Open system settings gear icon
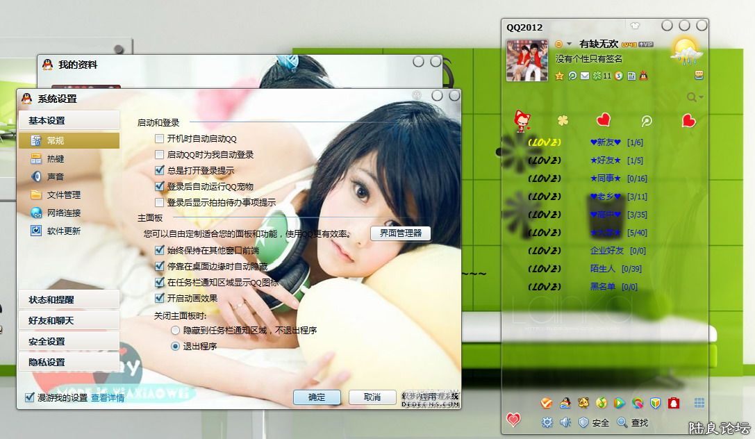This screenshot has width=755, height=439. 547,422
